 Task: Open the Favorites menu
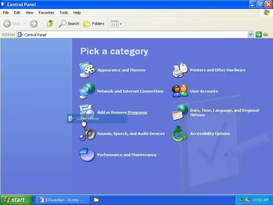click(46, 13)
